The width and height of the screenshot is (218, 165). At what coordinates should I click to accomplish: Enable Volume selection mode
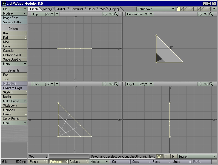pos(79,162)
